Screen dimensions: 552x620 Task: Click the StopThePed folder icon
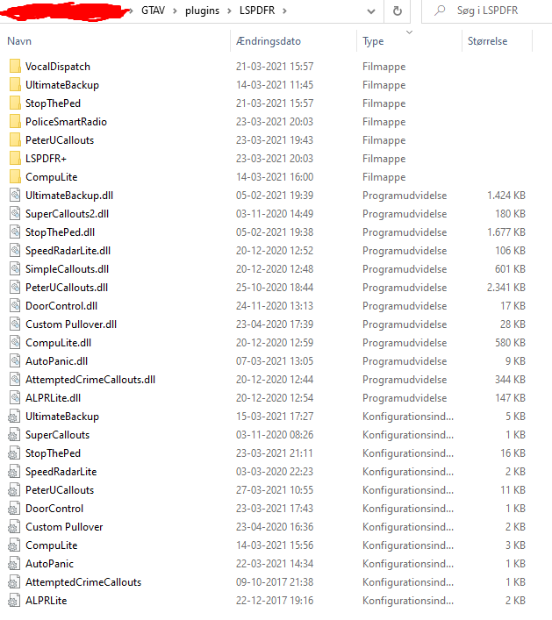point(15,103)
